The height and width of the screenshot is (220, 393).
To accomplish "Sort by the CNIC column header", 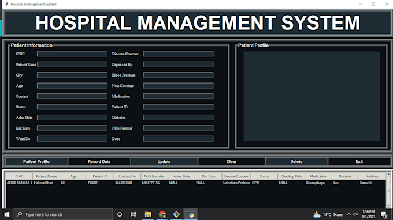I will (19, 176).
